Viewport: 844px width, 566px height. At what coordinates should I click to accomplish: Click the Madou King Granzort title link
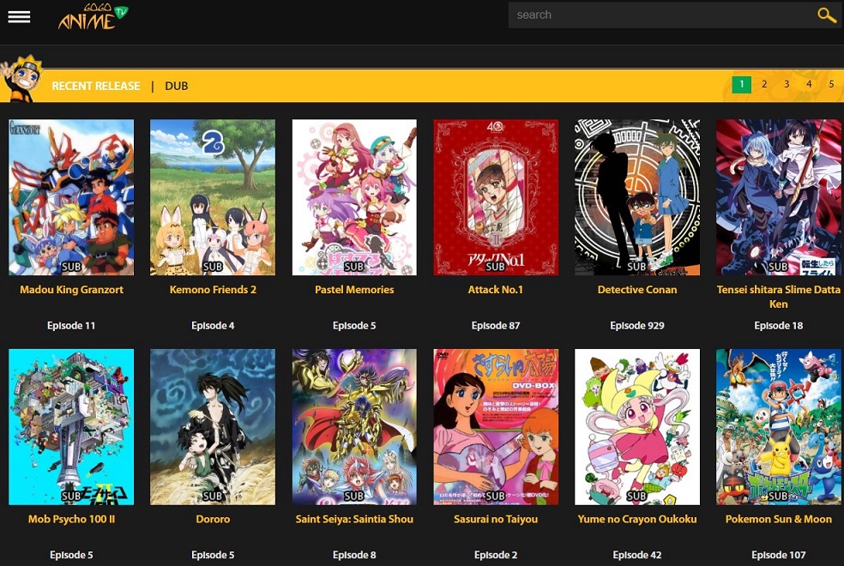point(71,290)
